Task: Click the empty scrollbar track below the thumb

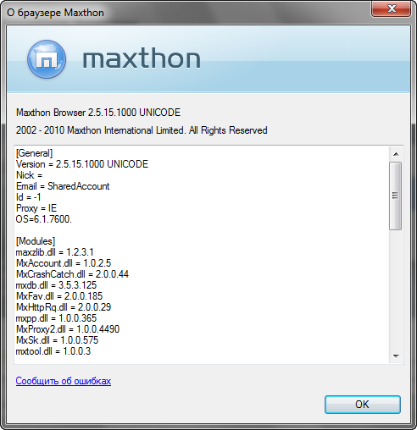Action: (x=396, y=289)
